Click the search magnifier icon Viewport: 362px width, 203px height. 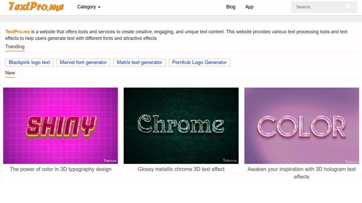pyautogui.click(x=348, y=6)
